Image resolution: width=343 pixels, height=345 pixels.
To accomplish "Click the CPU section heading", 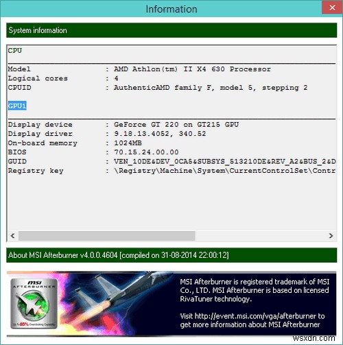I will coord(15,50).
